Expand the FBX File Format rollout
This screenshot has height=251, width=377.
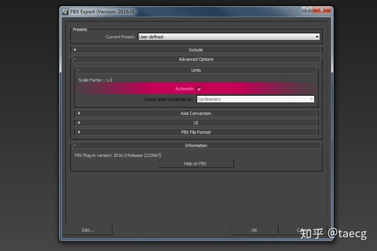pyautogui.click(x=196, y=132)
